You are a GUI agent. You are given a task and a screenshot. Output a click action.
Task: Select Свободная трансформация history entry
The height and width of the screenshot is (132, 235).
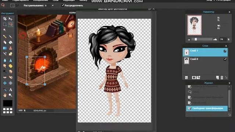(x=207, y=109)
